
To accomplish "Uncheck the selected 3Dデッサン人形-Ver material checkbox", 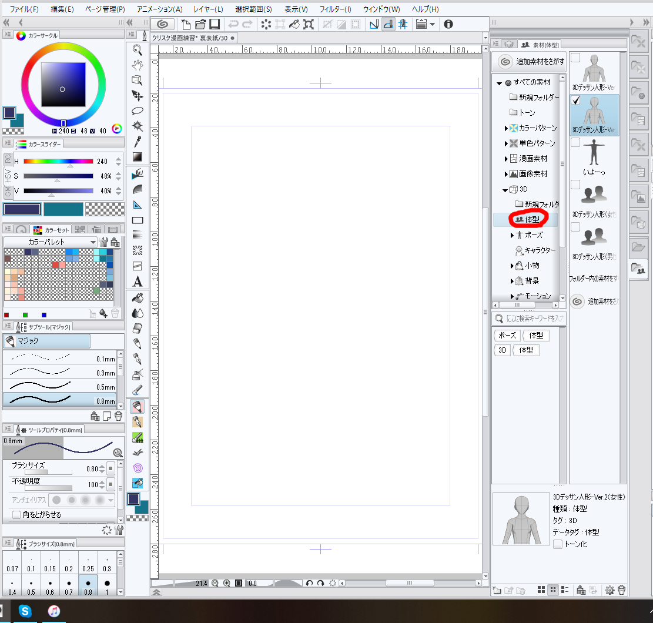I will click(575, 100).
